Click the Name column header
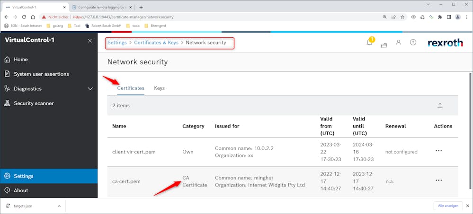This screenshot has width=473, height=214. (x=119, y=126)
